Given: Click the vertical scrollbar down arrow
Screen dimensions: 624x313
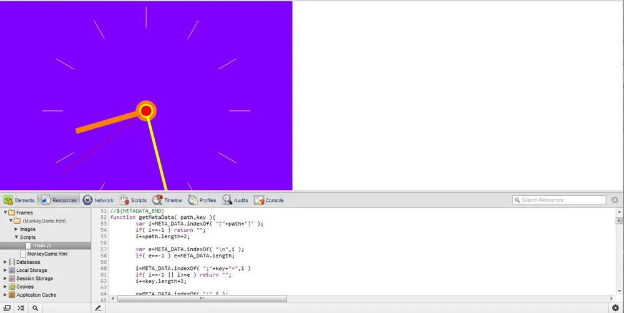Looking at the screenshot, I should [x=619, y=292].
